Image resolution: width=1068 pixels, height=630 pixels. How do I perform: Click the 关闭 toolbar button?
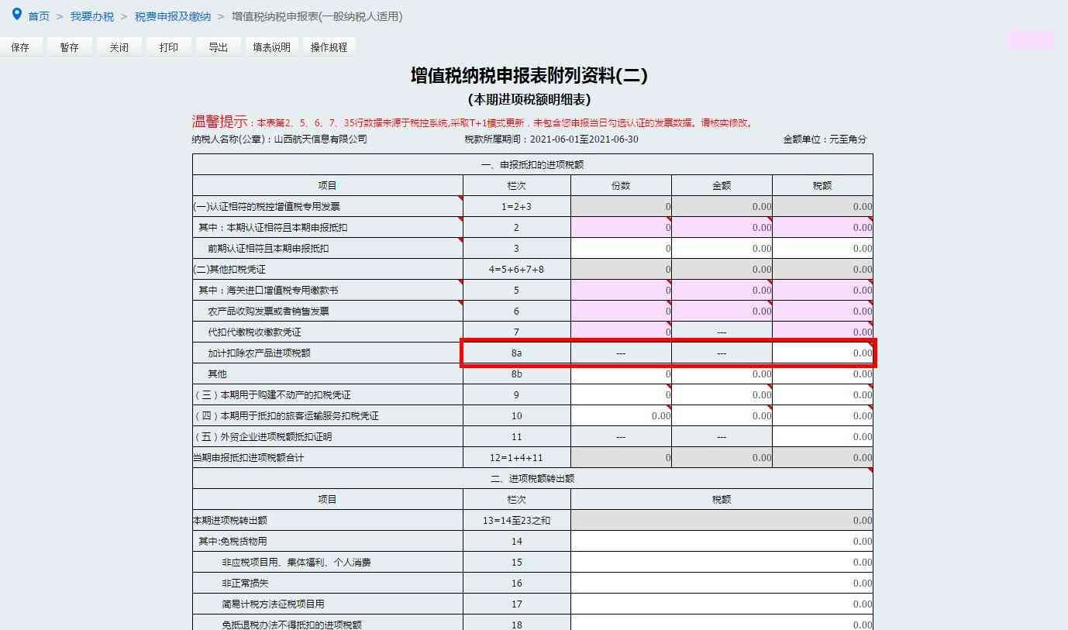pos(119,47)
